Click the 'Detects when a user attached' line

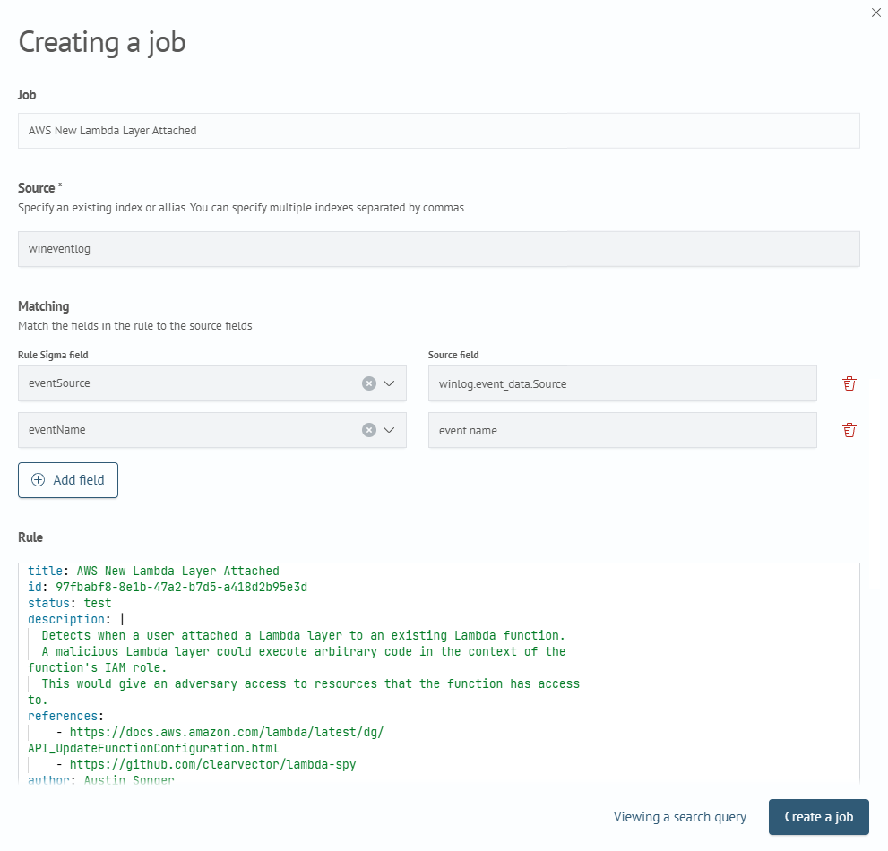tap(303, 635)
